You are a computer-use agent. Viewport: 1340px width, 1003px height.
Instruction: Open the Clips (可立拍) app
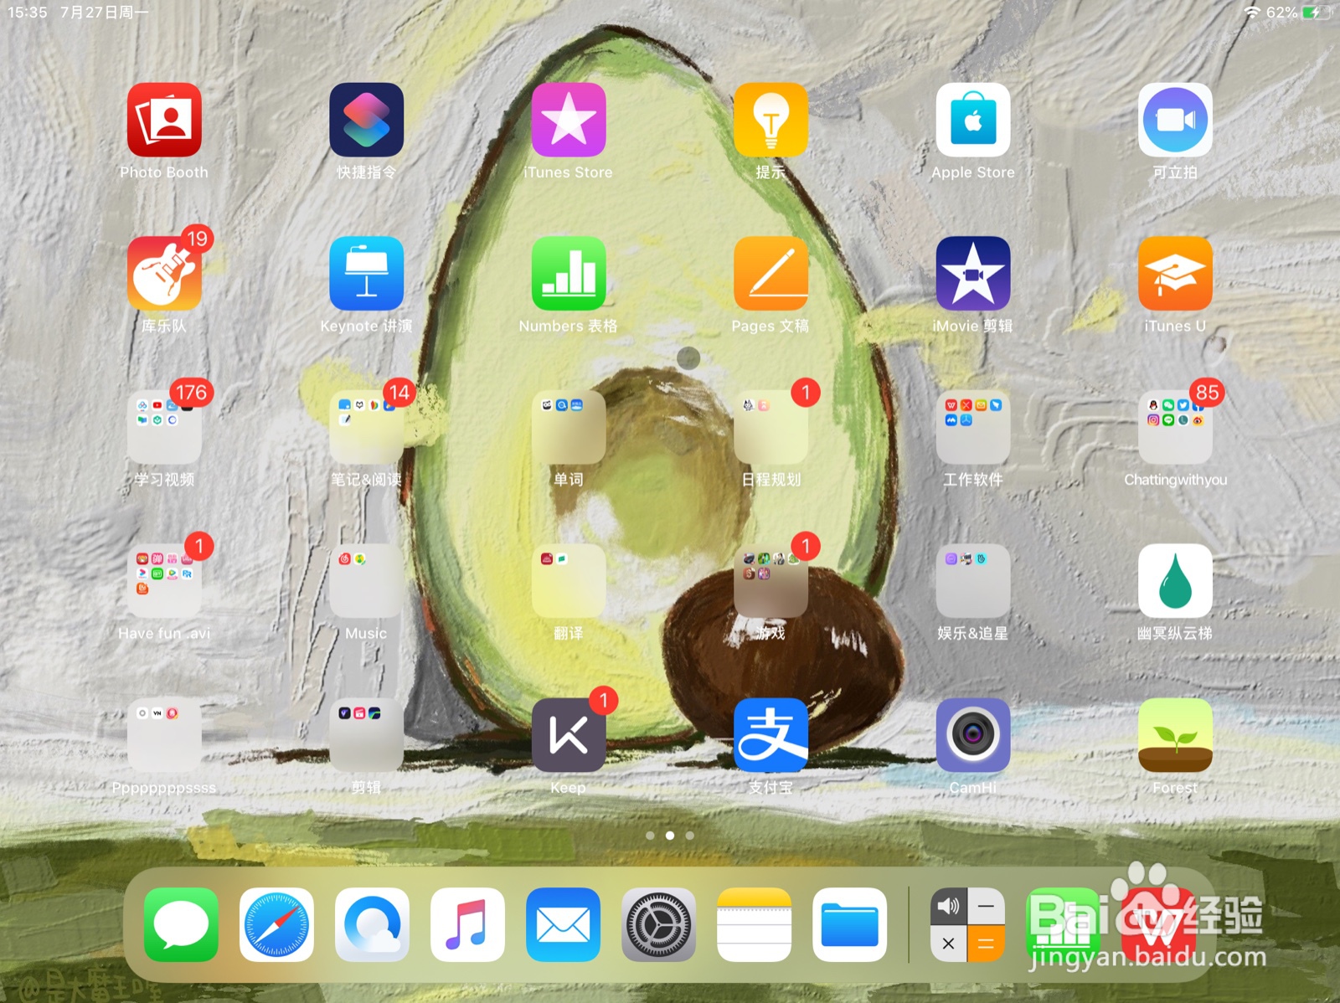(1175, 120)
